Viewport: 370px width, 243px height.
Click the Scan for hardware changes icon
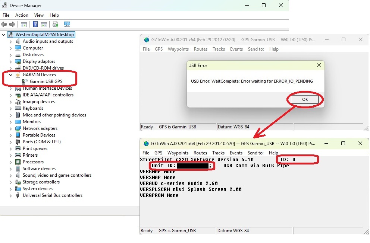pos(67,24)
